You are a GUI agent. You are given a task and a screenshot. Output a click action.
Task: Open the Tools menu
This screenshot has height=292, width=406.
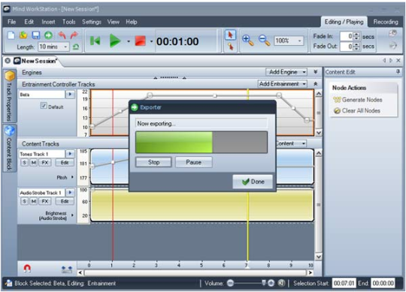tap(68, 22)
